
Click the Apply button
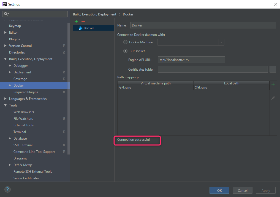pyautogui.click(x=266, y=190)
